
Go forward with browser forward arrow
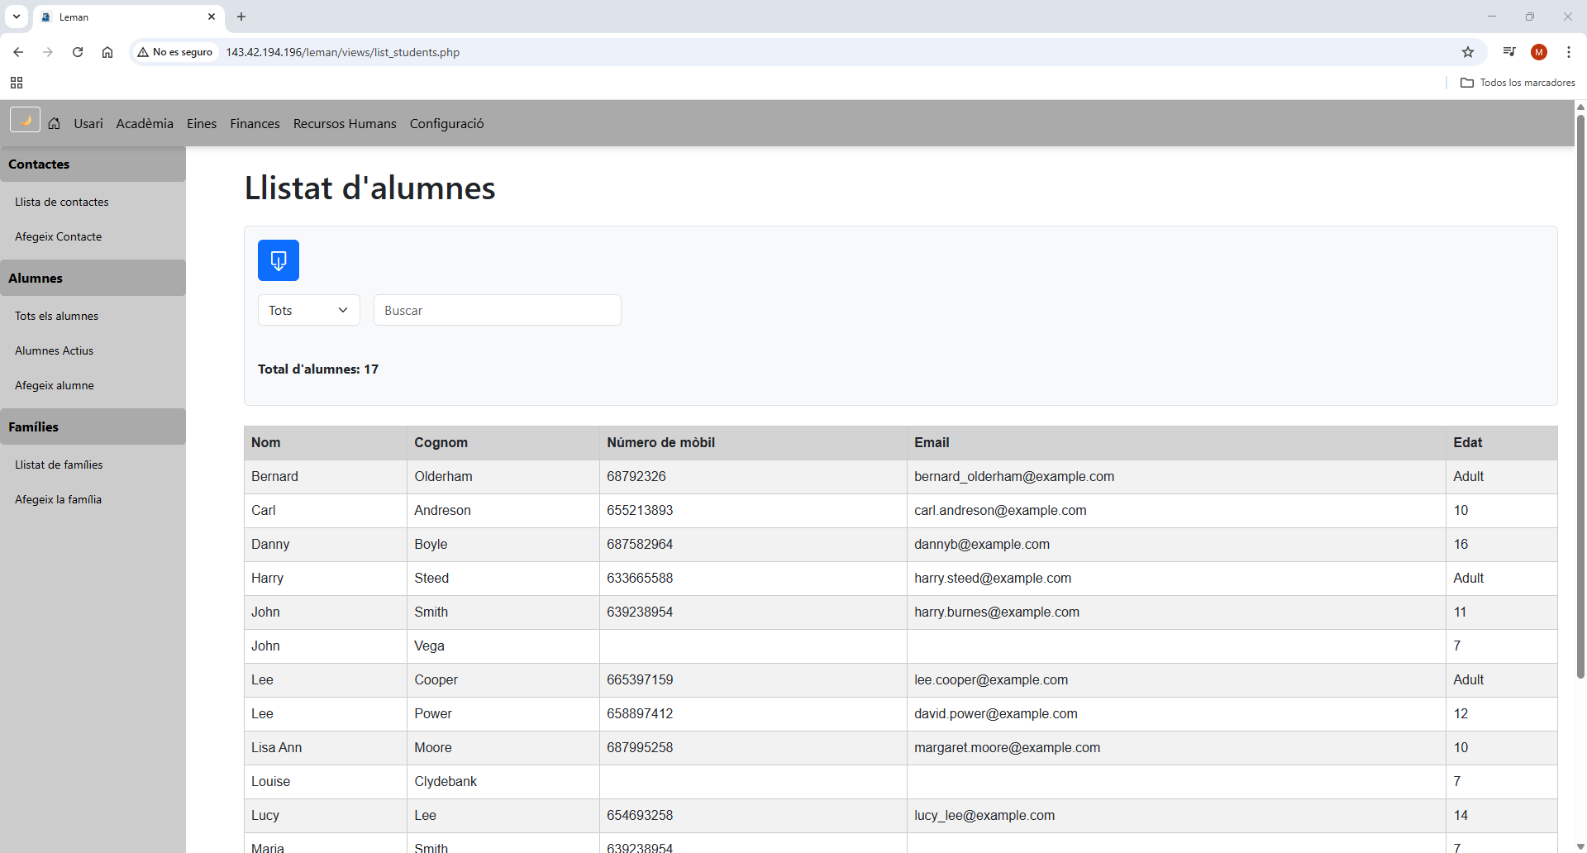click(x=48, y=52)
